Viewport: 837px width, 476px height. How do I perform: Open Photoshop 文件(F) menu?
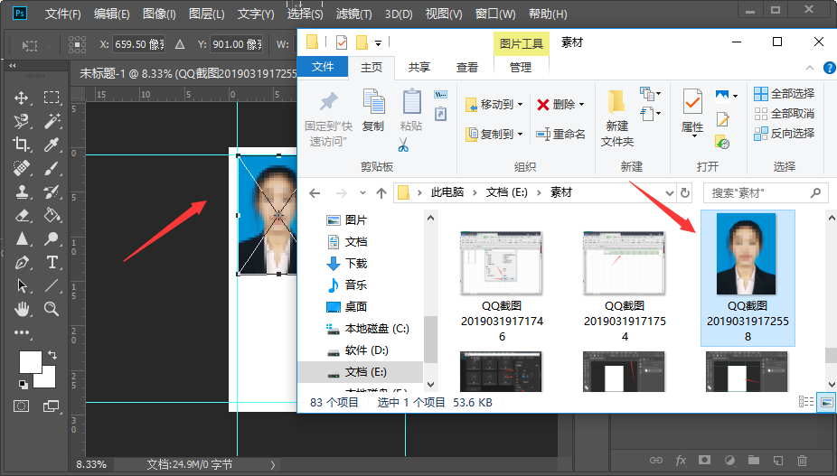pyautogui.click(x=62, y=14)
